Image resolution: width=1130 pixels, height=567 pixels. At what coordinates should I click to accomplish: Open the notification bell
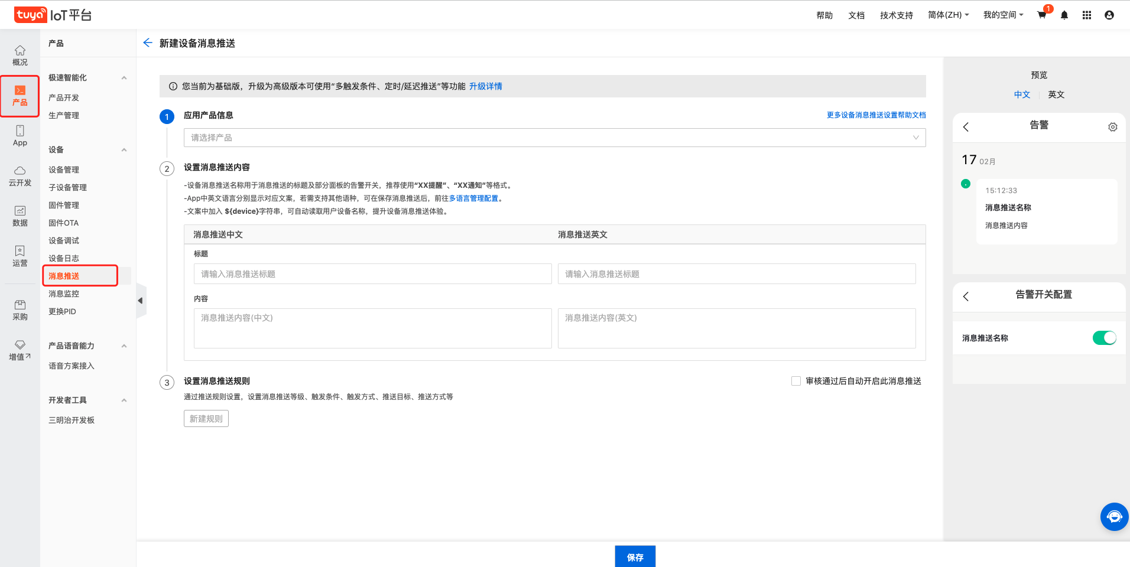[1064, 15]
